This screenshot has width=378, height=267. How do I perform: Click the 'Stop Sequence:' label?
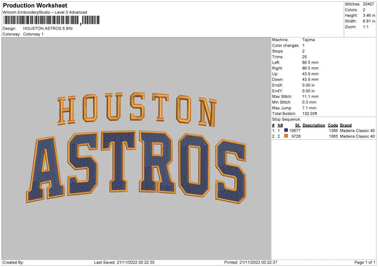point(287,120)
